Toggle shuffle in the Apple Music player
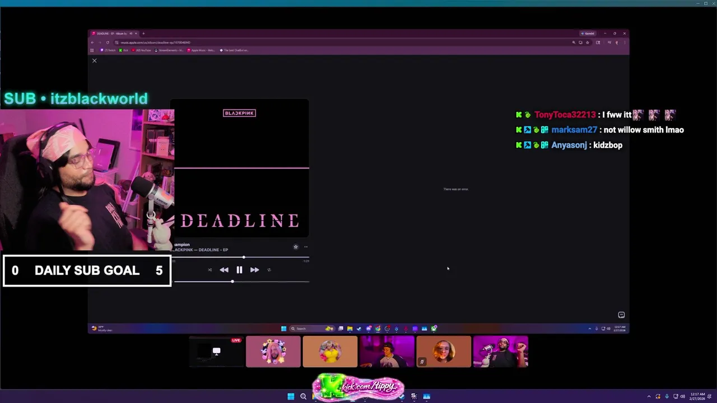Viewport: 717px width, 403px height. click(210, 270)
